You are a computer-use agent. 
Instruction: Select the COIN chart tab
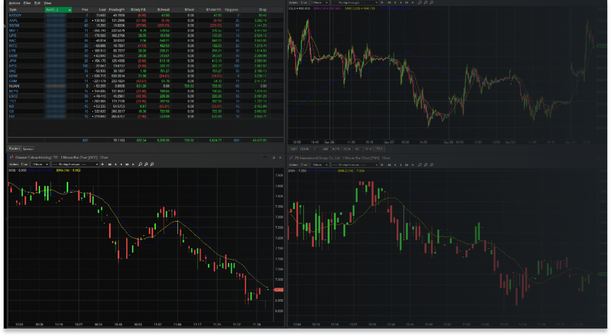[305, 149]
